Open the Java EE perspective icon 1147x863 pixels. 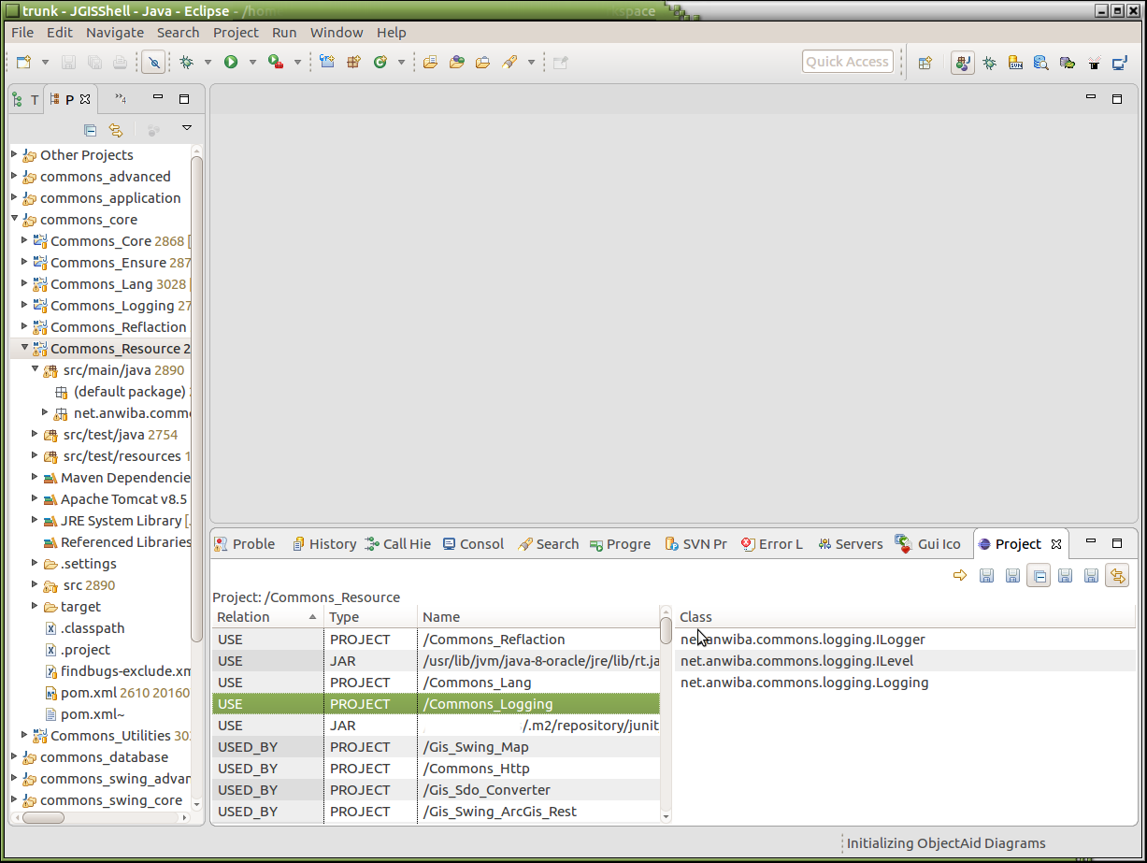(1120, 63)
